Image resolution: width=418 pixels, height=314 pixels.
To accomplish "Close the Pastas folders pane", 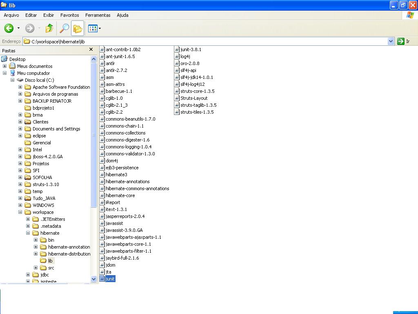I will coord(91,49).
